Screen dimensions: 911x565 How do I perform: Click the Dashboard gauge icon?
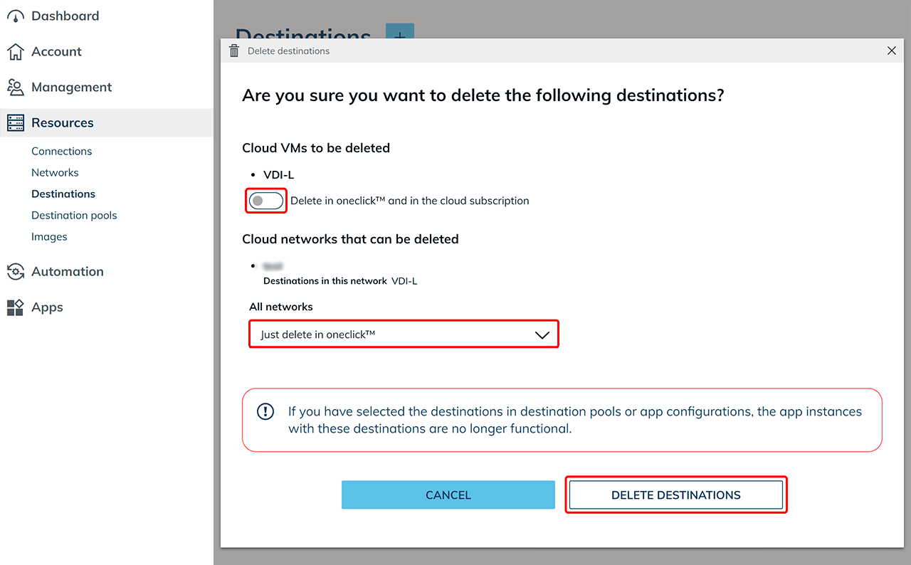[16, 16]
